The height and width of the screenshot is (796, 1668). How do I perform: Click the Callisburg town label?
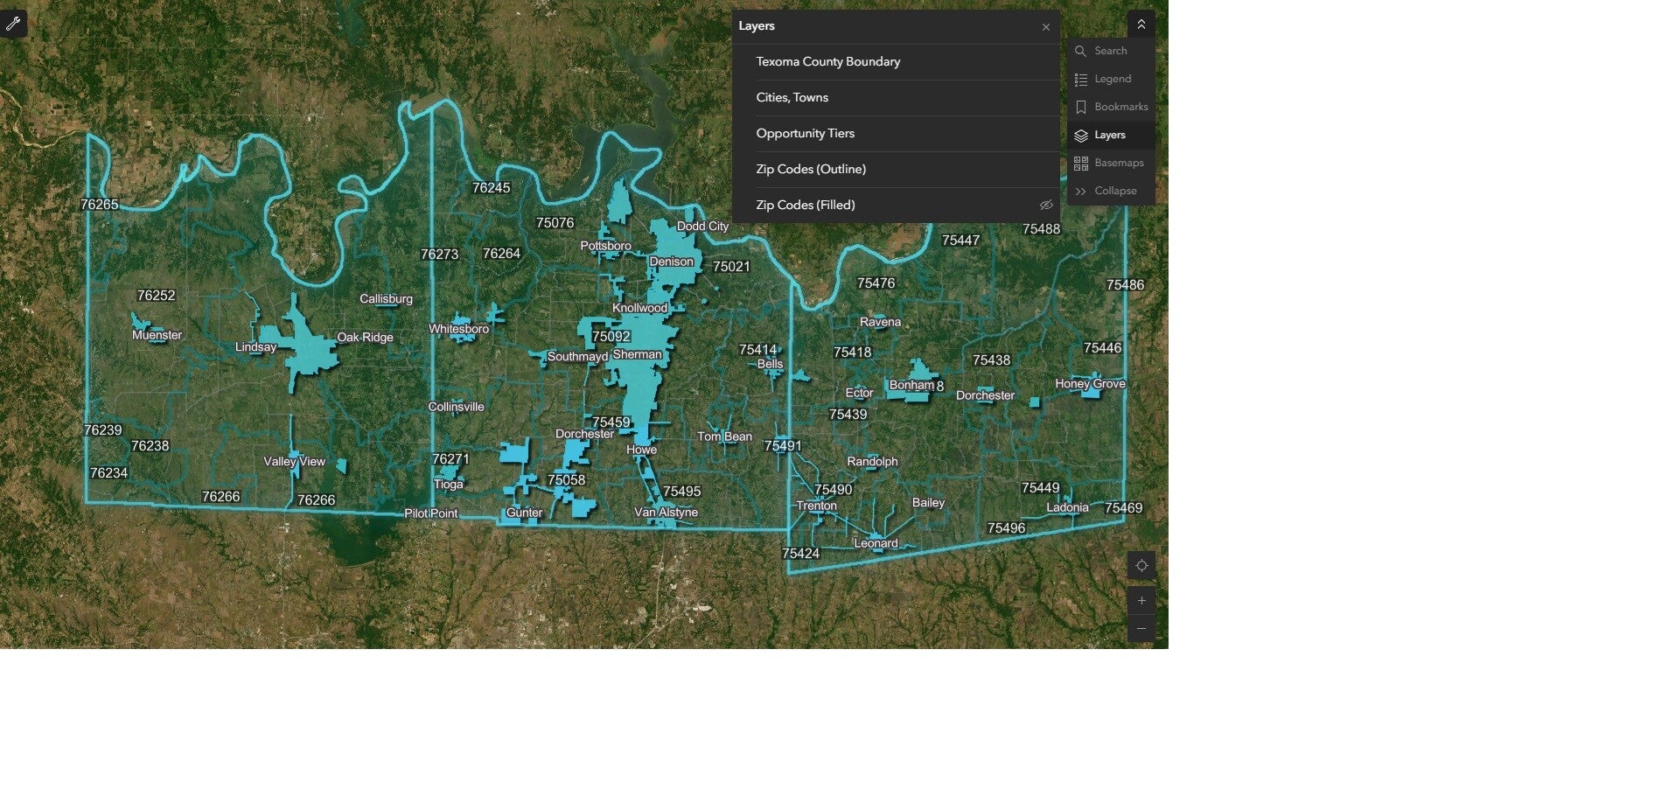pyautogui.click(x=386, y=299)
